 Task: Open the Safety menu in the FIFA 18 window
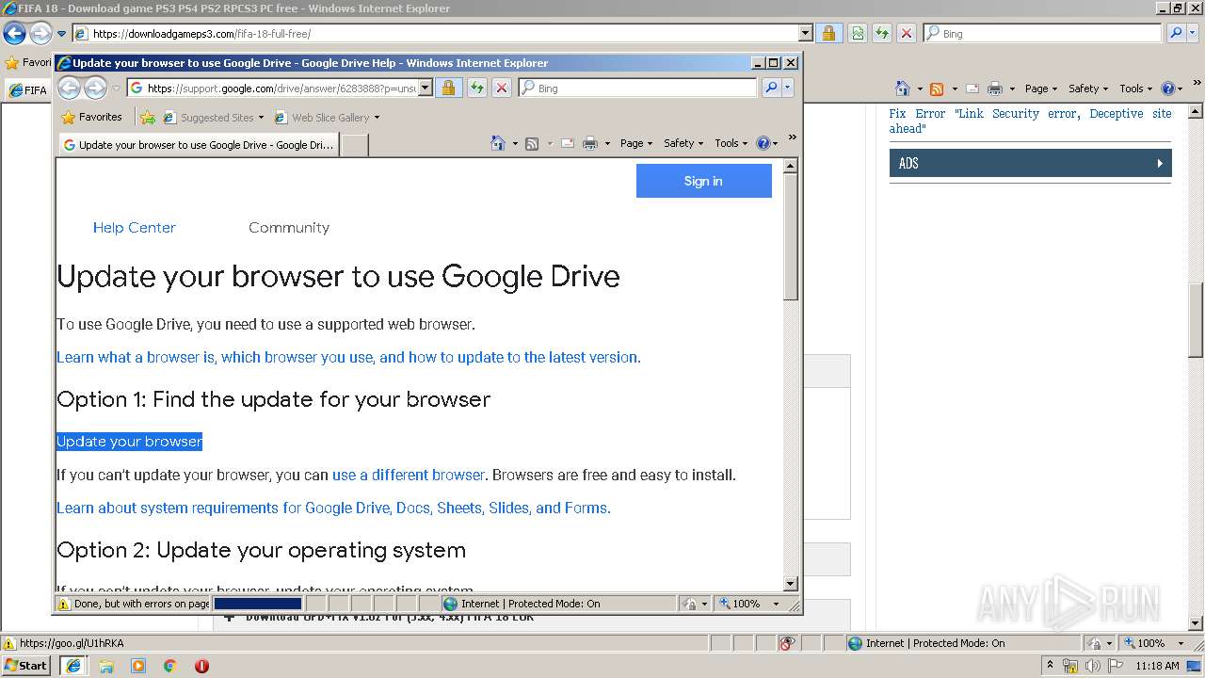click(1088, 89)
